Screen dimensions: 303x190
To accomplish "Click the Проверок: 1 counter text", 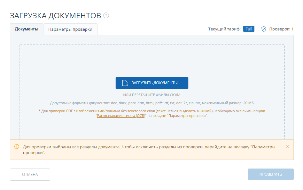I will pyautogui.click(x=281, y=29).
